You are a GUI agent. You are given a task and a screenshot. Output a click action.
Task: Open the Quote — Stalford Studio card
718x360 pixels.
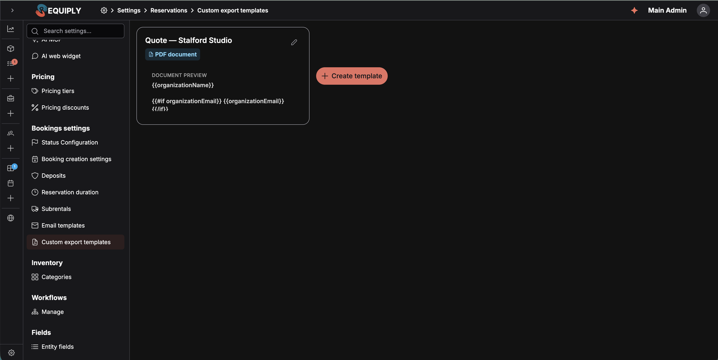click(x=223, y=76)
